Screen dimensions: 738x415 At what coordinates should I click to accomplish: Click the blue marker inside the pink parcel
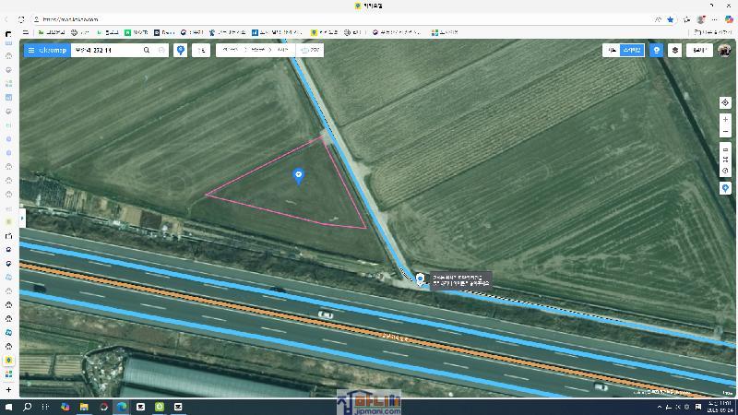298,175
